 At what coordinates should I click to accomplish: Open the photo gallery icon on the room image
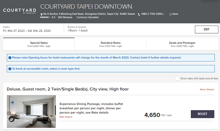pos(12,119)
